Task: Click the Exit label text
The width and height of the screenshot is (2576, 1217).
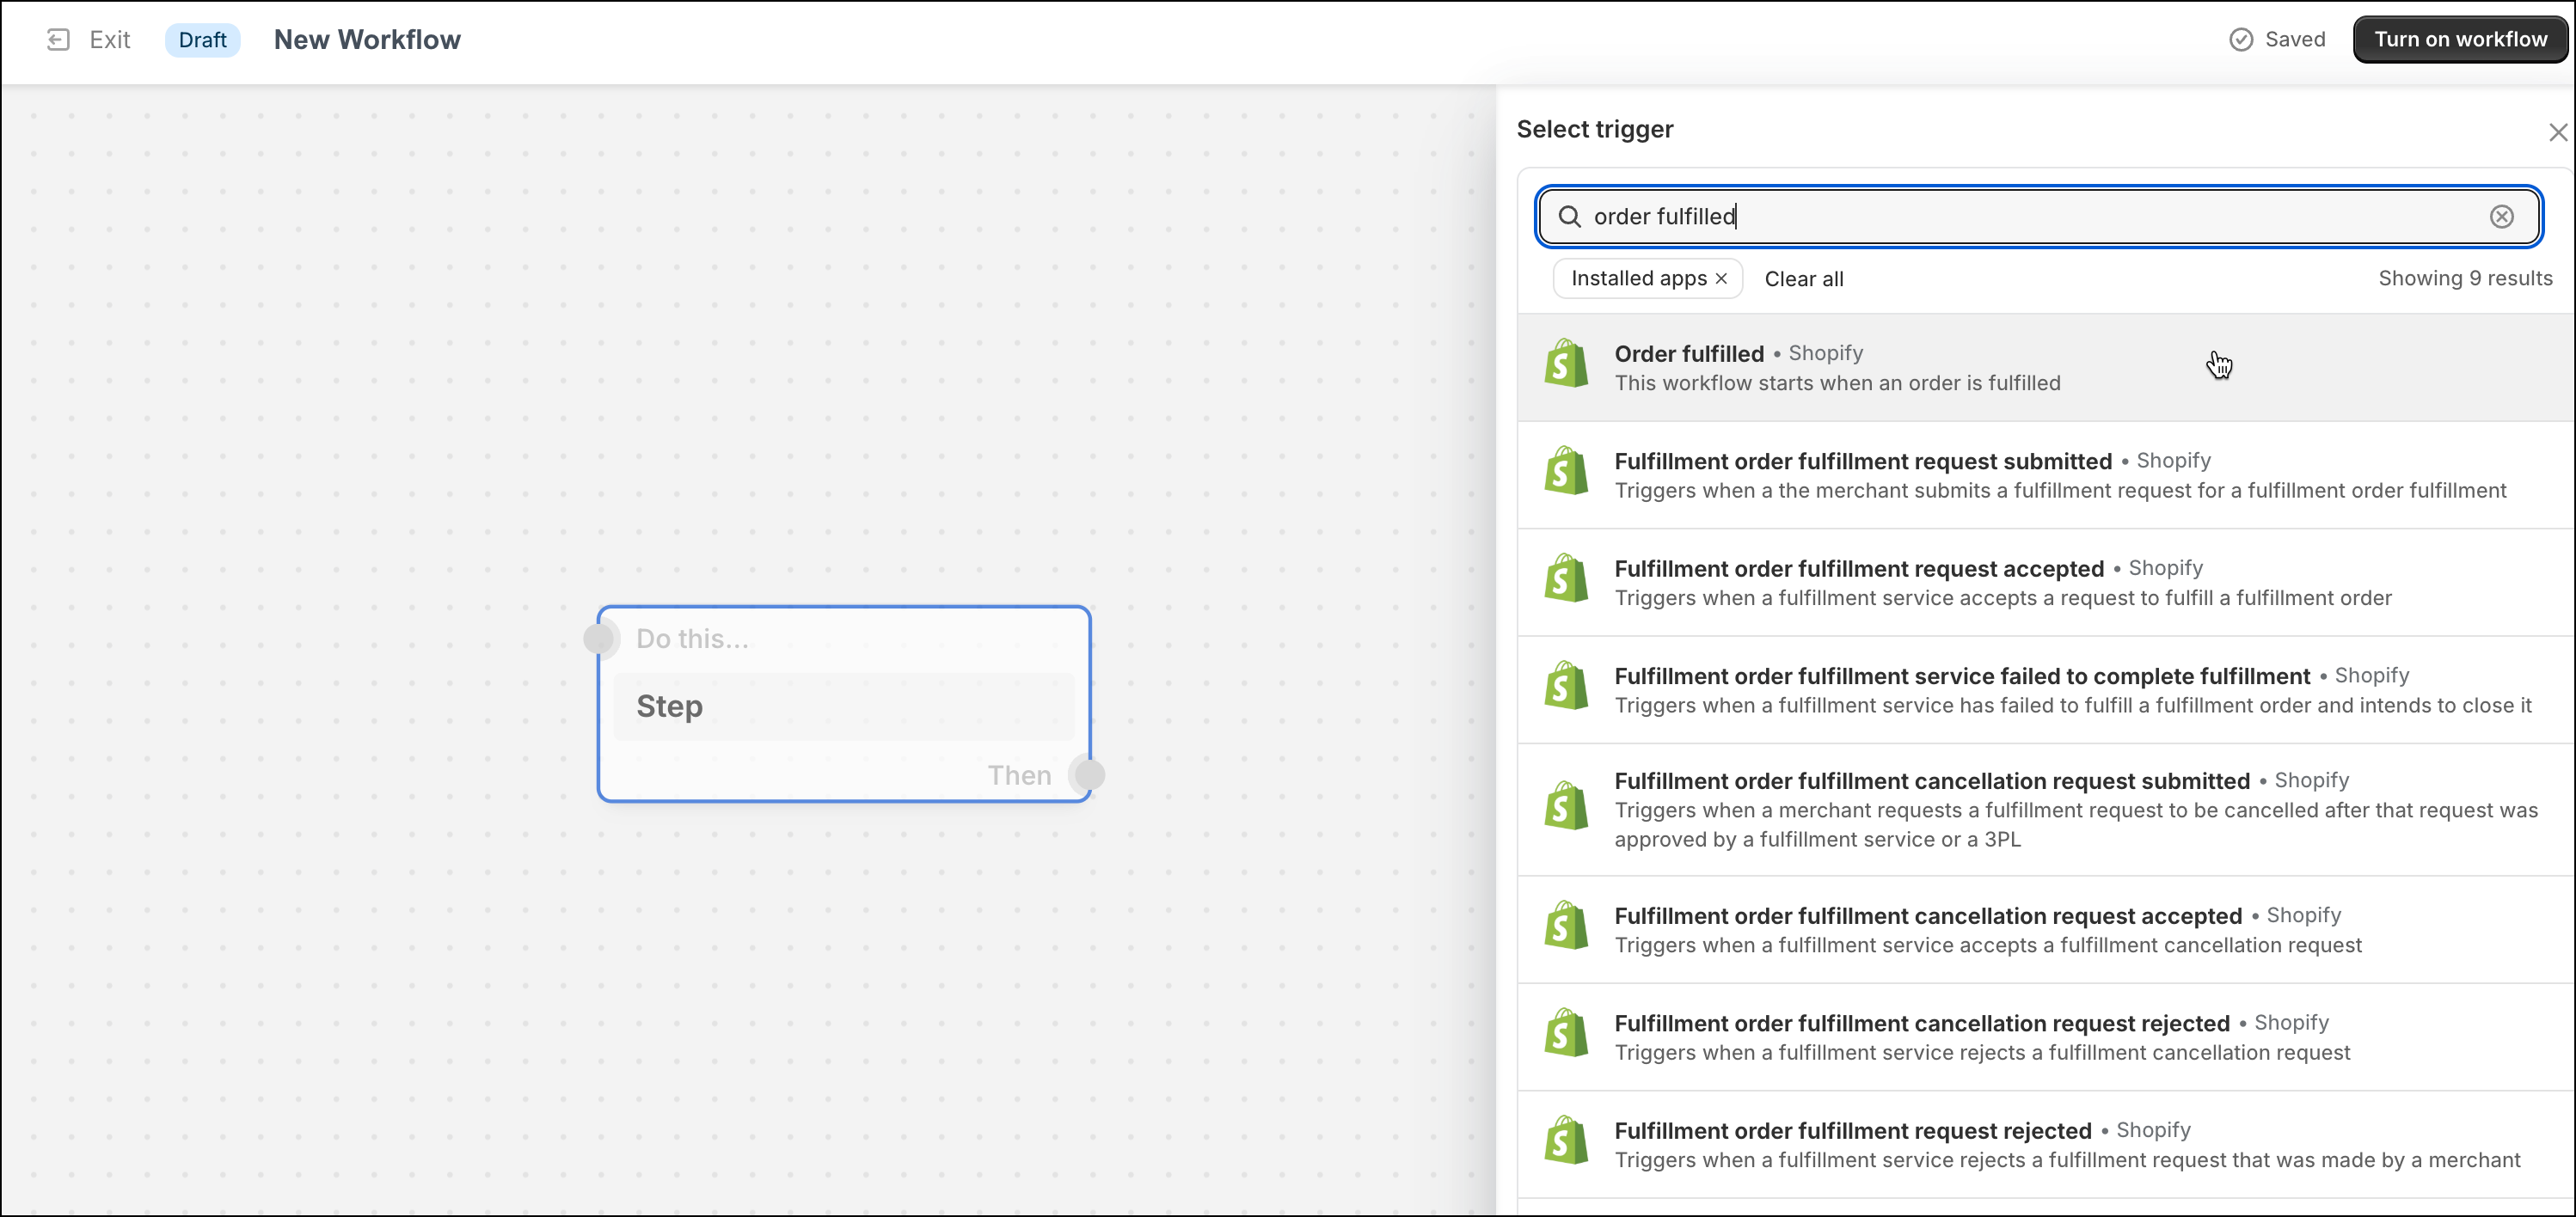Action: [x=110, y=40]
